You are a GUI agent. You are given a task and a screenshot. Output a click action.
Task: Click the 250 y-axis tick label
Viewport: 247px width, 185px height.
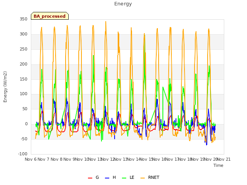pos(24,49)
